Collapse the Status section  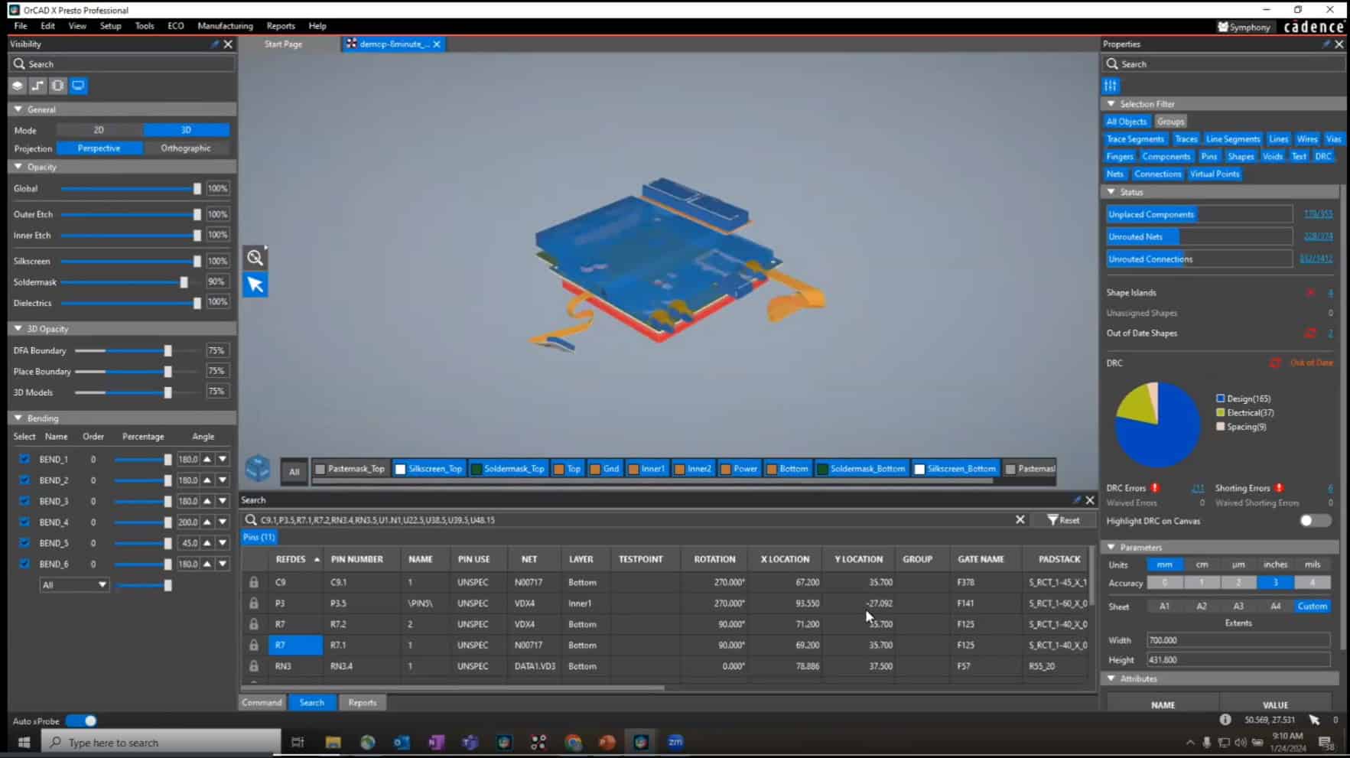click(x=1111, y=192)
